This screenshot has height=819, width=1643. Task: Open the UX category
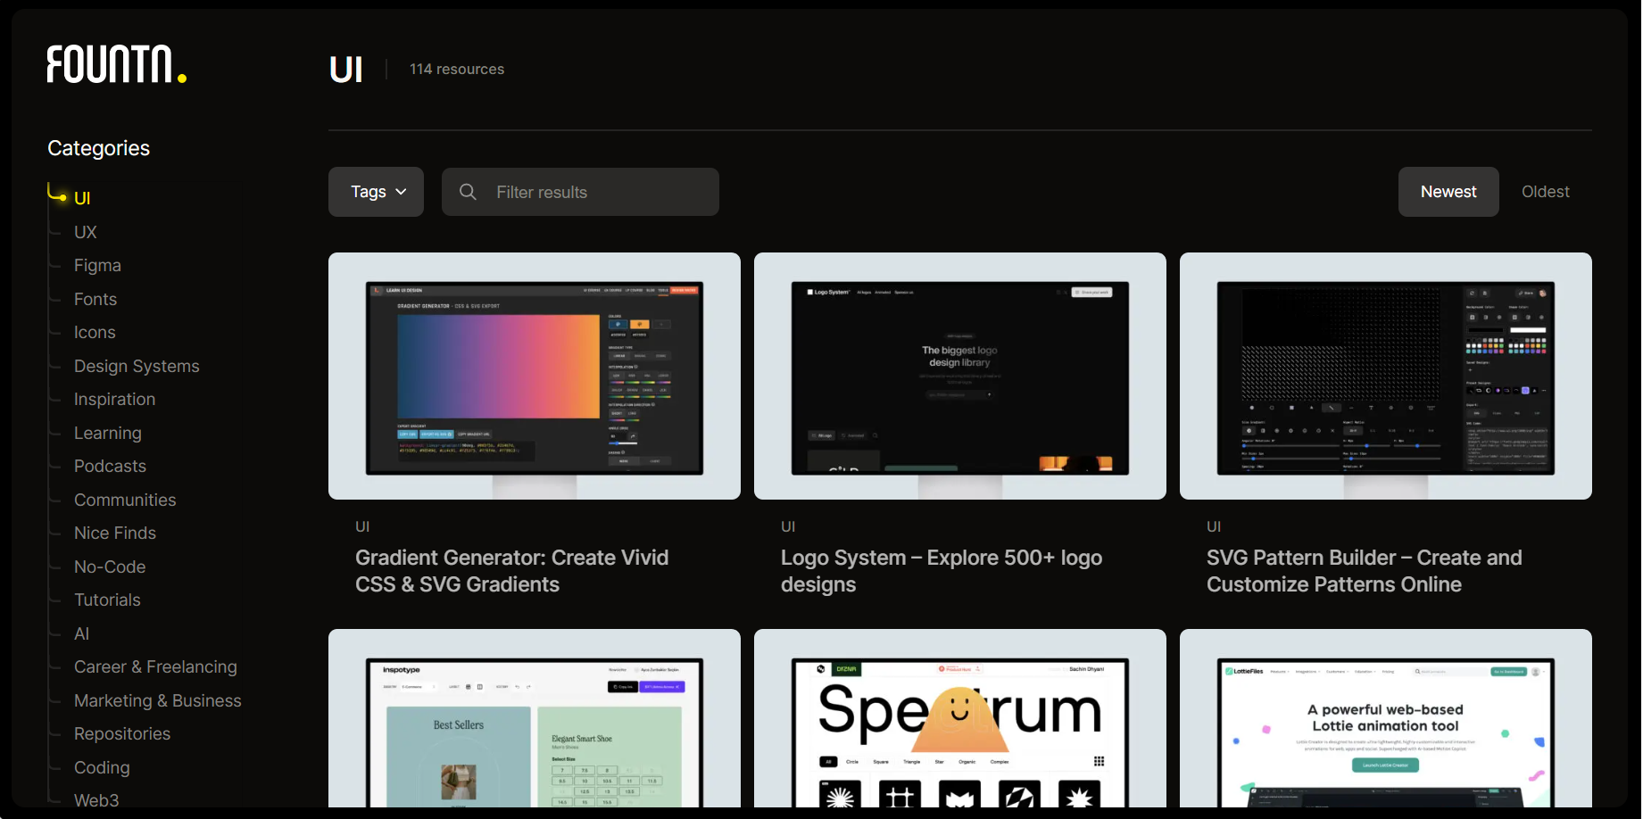point(86,232)
